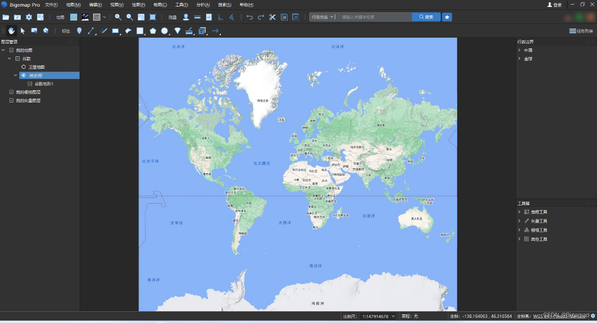Toggle the 谷歌地形1 checkbox

[30, 84]
